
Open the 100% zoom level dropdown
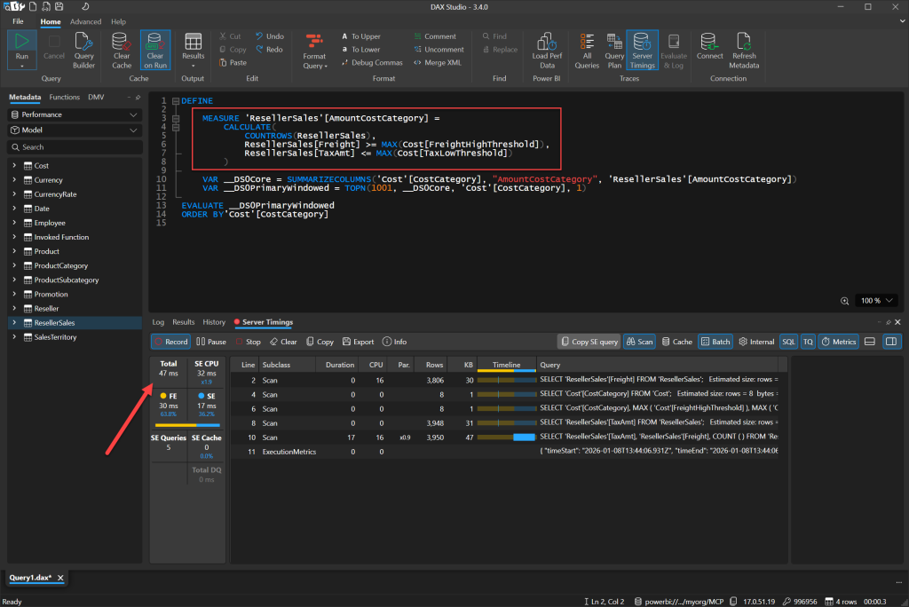[x=876, y=301]
